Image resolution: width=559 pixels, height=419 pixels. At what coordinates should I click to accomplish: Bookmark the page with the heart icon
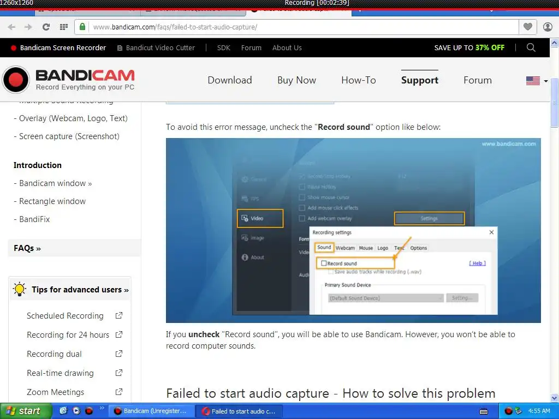528,27
